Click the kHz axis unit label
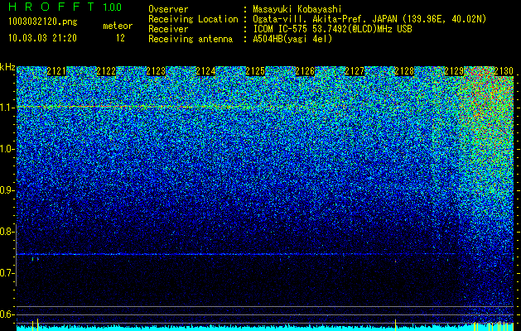The image size is (521, 331). click(7, 67)
